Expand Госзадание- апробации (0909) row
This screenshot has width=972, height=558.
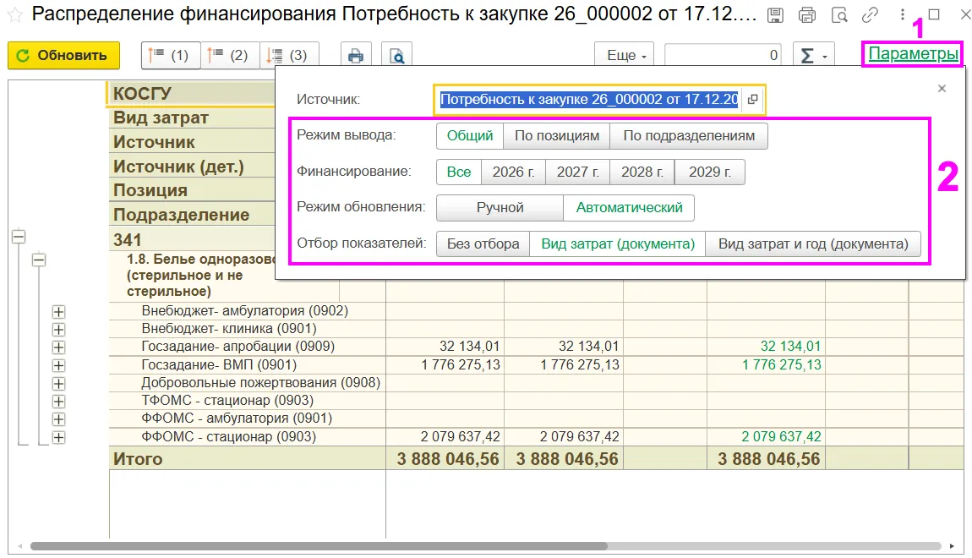tap(58, 347)
